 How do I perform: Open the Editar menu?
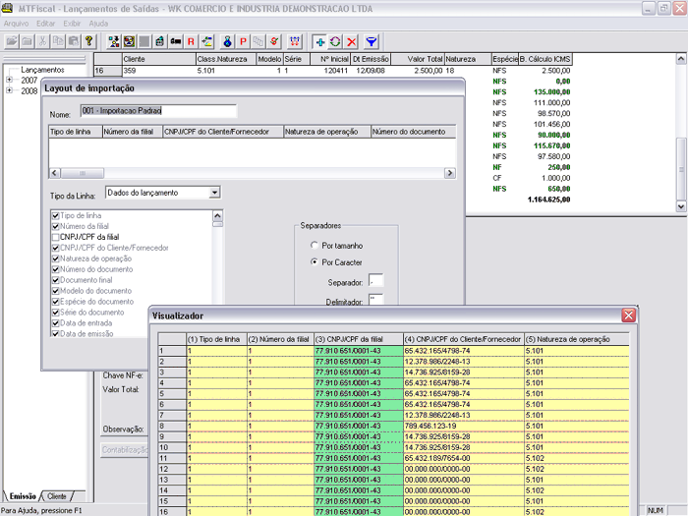click(x=45, y=22)
